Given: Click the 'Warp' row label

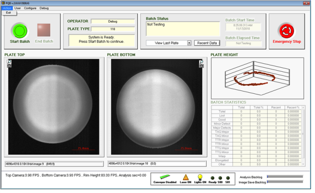Looking at the screenshot, I should pyautogui.click(x=222, y=156).
